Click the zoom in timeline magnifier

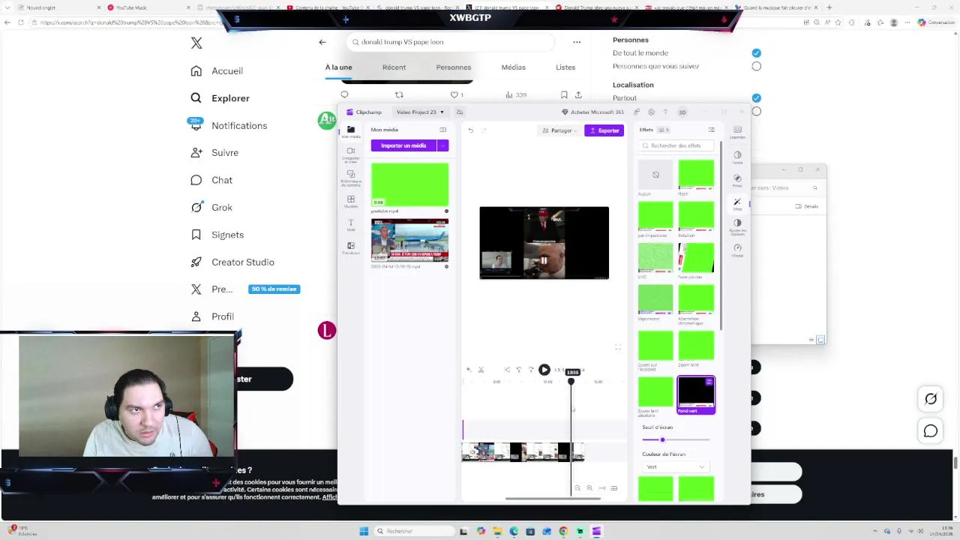click(589, 488)
